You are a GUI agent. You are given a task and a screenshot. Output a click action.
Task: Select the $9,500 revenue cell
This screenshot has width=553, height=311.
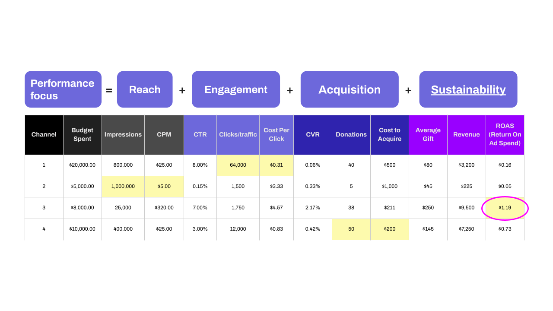coord(467,208)
